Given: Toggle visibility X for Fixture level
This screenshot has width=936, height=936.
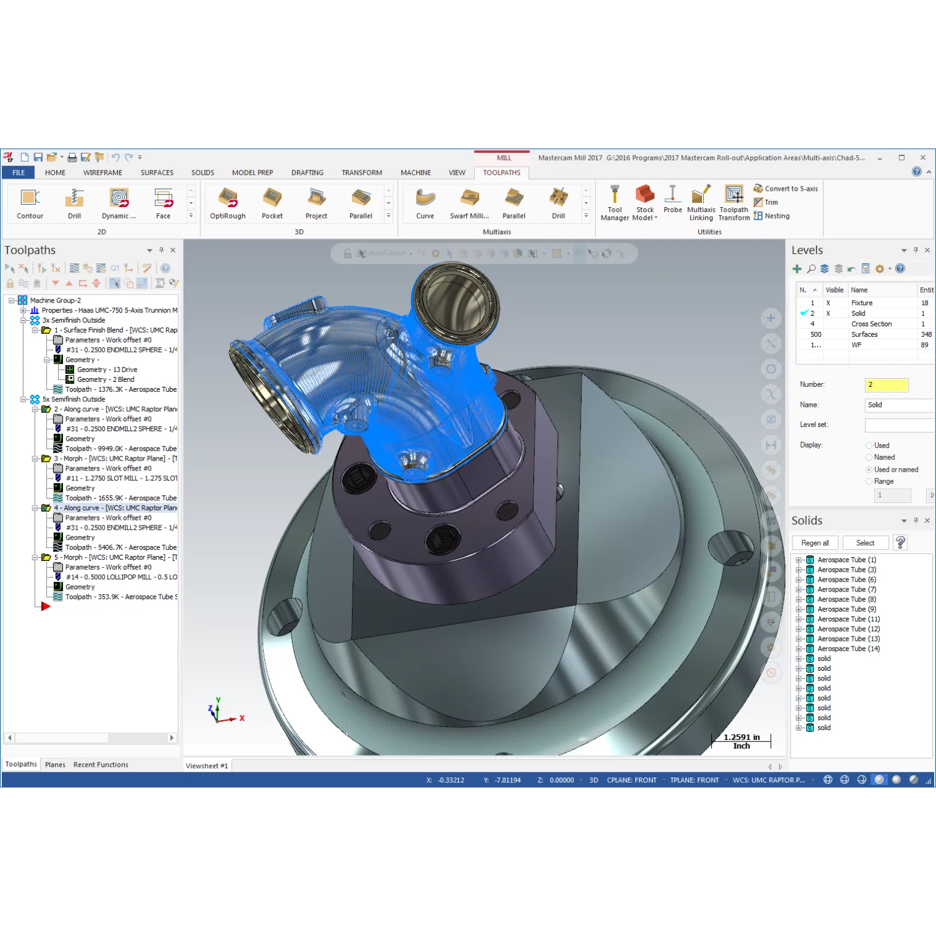Looking at the screenshot, I should (x=828, y=303).
